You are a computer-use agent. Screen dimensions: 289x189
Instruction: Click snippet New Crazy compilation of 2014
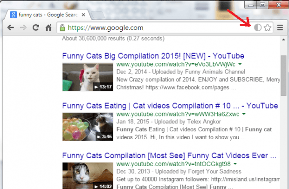click(156, 80)
